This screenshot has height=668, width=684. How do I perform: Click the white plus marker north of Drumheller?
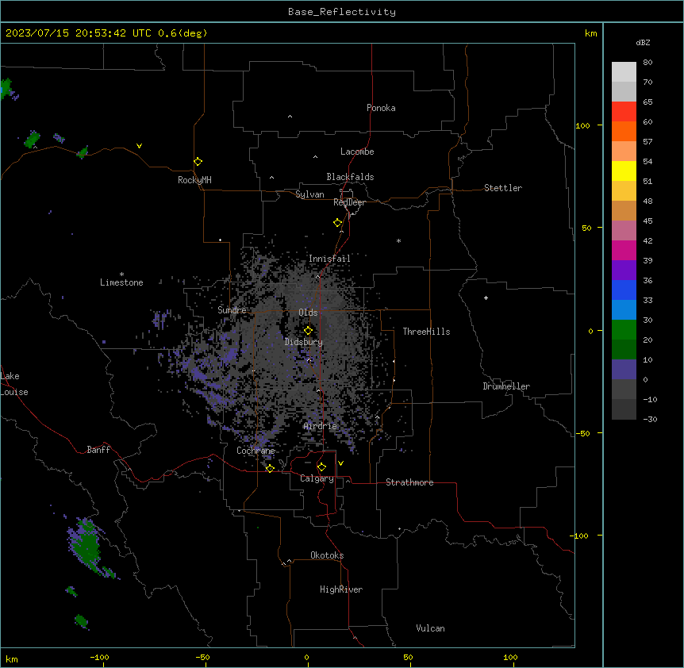click(x=486, y=298)
